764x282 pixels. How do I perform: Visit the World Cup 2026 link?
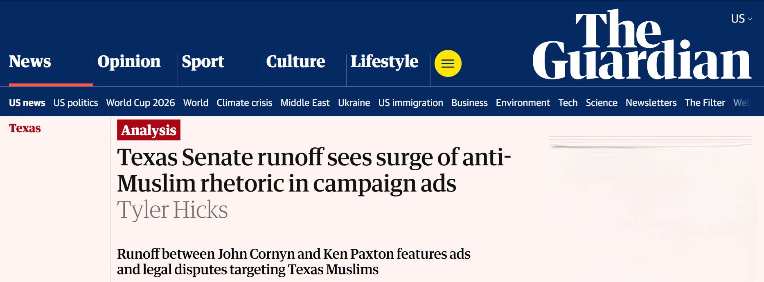[x=140, y=103]
